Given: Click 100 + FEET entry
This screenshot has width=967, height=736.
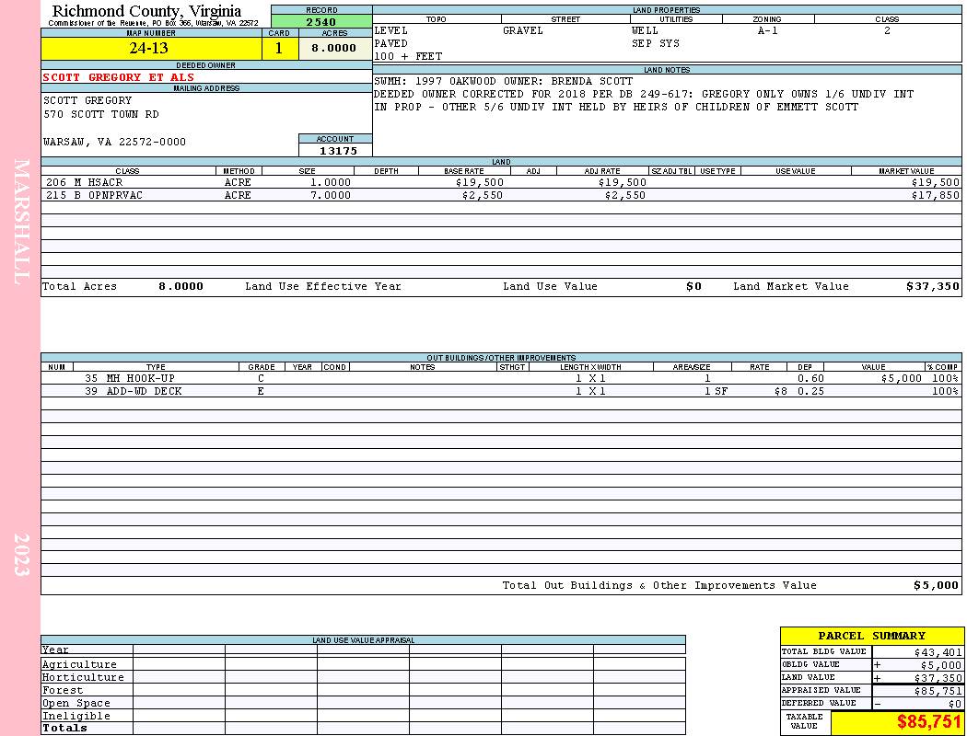Looking at the screenshot, I should (408, 56).
